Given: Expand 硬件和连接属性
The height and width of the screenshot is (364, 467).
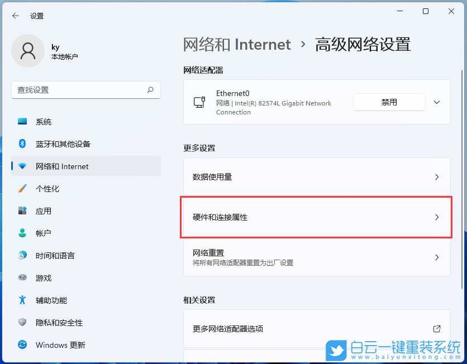Looking at the screenshot, I should [x=316, y=217].
